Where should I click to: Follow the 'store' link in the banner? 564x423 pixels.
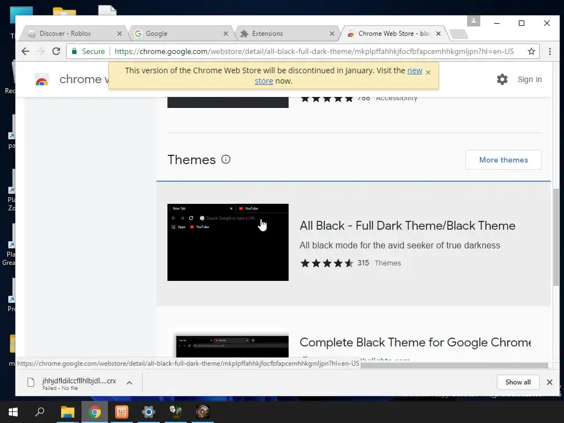[x=264, y=82]
